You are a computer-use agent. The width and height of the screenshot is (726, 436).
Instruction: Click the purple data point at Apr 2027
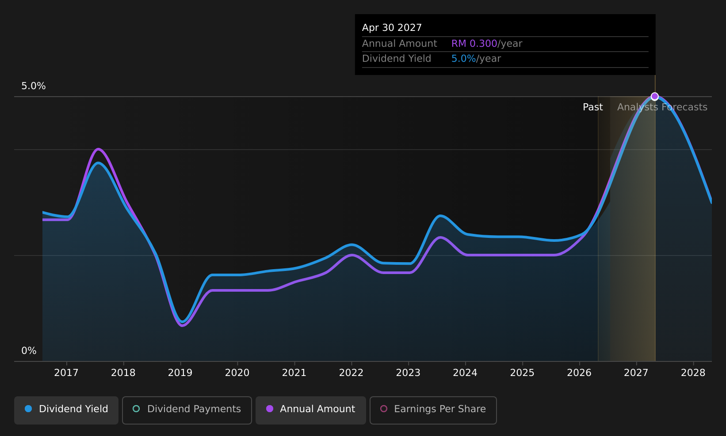(655, 97)
